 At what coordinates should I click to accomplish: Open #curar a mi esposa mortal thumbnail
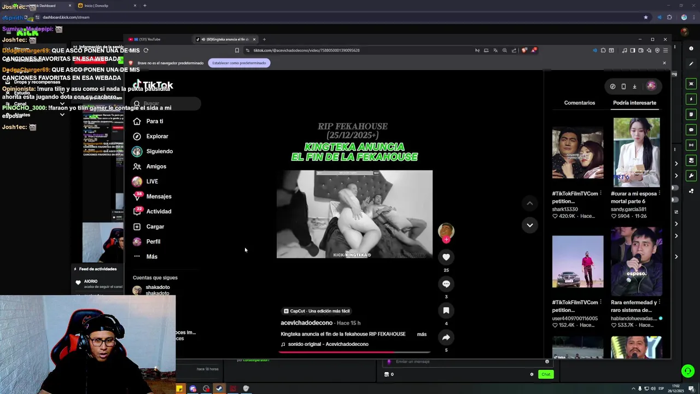[636, 153]
